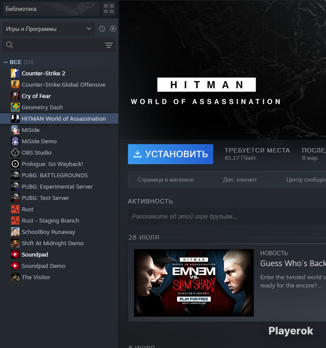326x348 pixels.
Task: Click the recent activity clock icon
Action: 102,29
